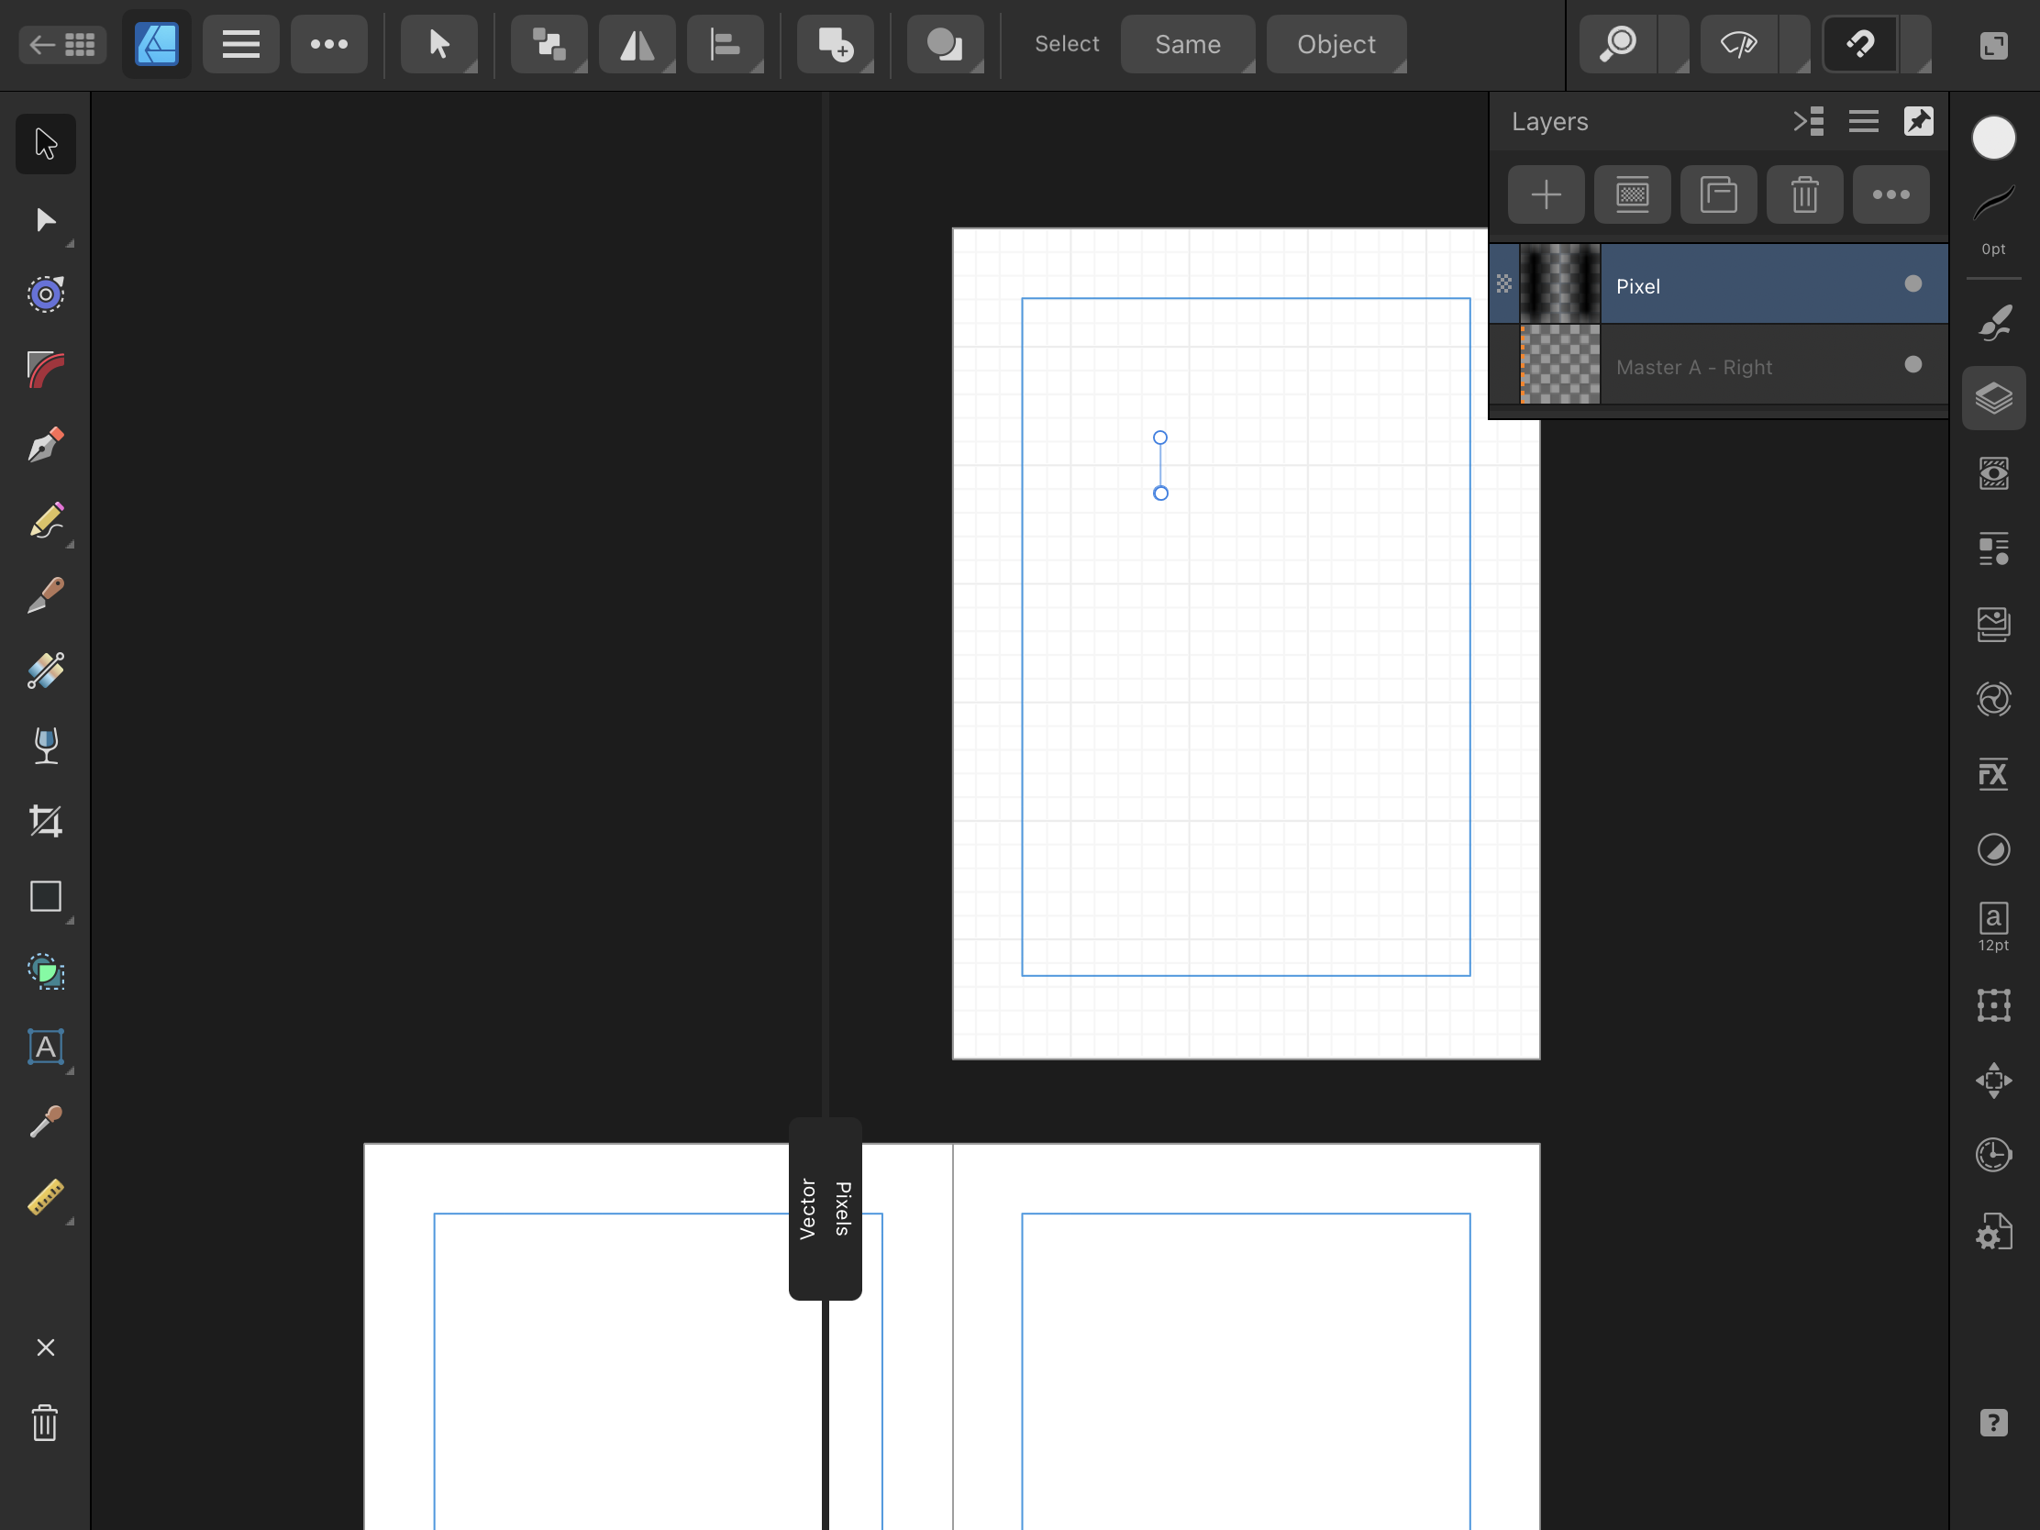
Task: Open more layer options three dots
Action: coord(1891,194)
